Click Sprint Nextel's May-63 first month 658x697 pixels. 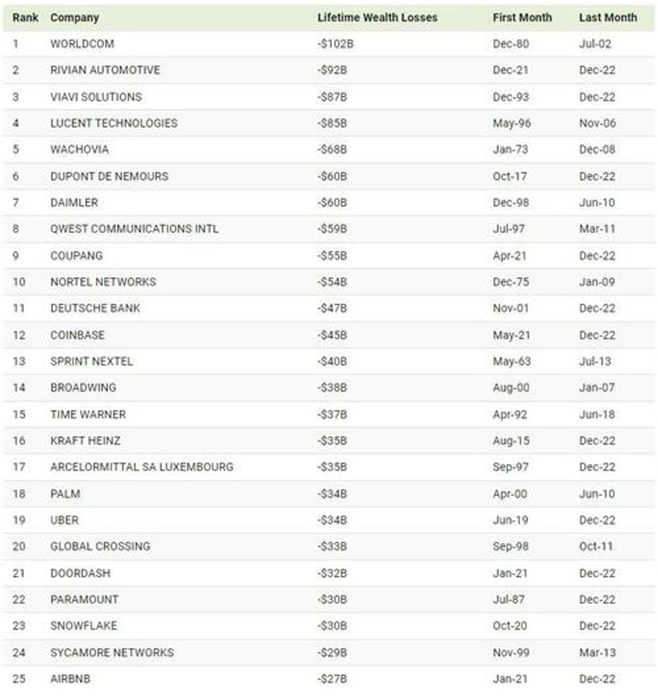512,361
